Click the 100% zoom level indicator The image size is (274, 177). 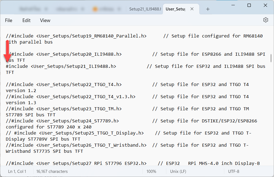pos(151,171)
